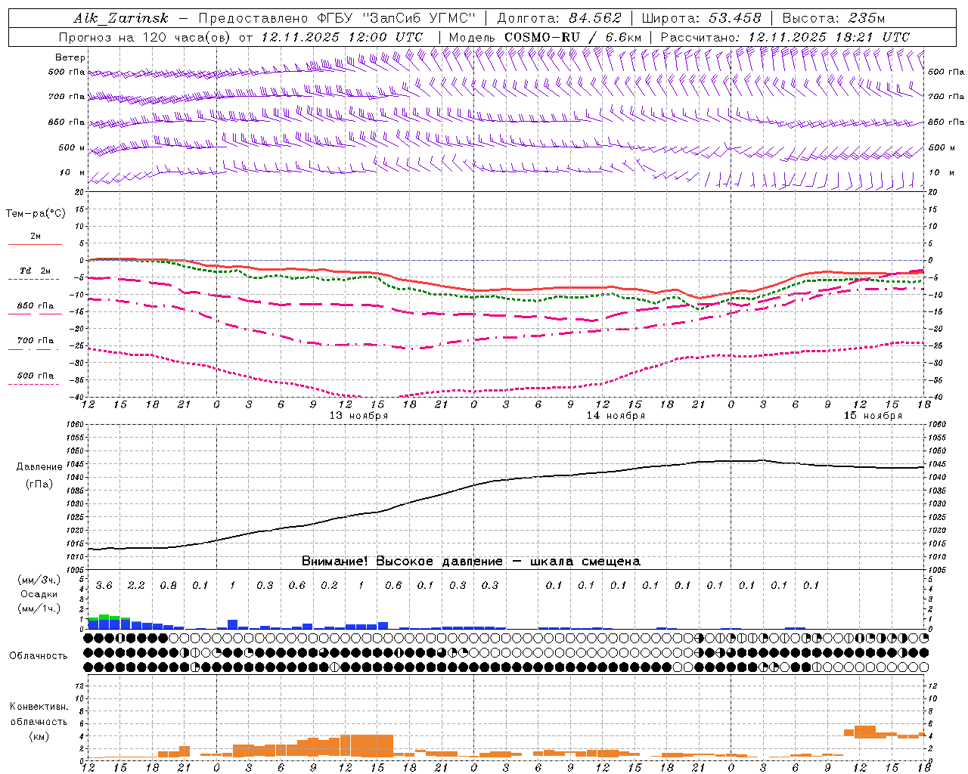
Task: Click the 13 ноября date label
Action: [x=358, y=416]
